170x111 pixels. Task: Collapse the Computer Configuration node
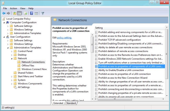point(4,23)
